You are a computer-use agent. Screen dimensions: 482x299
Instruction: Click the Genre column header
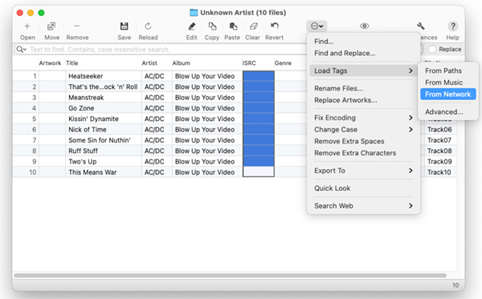(283, 63)
